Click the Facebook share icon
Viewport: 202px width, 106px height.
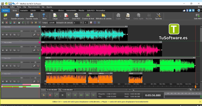click(187, 10)
